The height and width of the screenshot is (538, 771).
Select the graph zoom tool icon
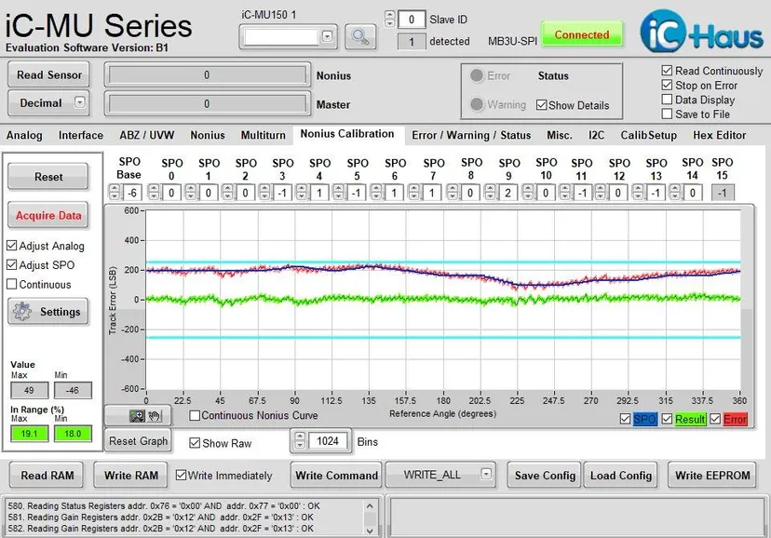click(137, 416)
